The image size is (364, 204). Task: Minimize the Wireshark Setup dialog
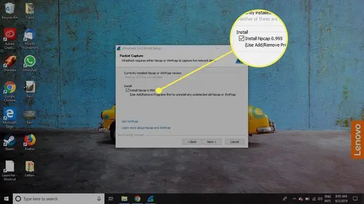(x=217, y=48)
